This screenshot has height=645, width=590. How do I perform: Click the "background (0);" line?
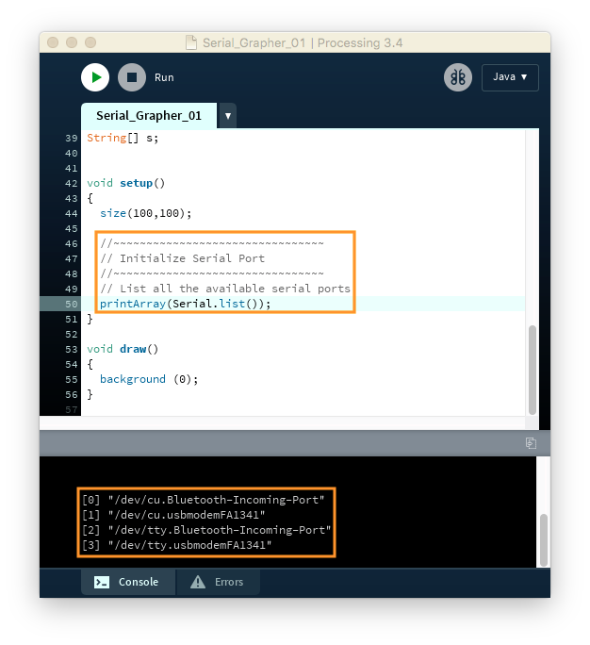tap(149, 379)
